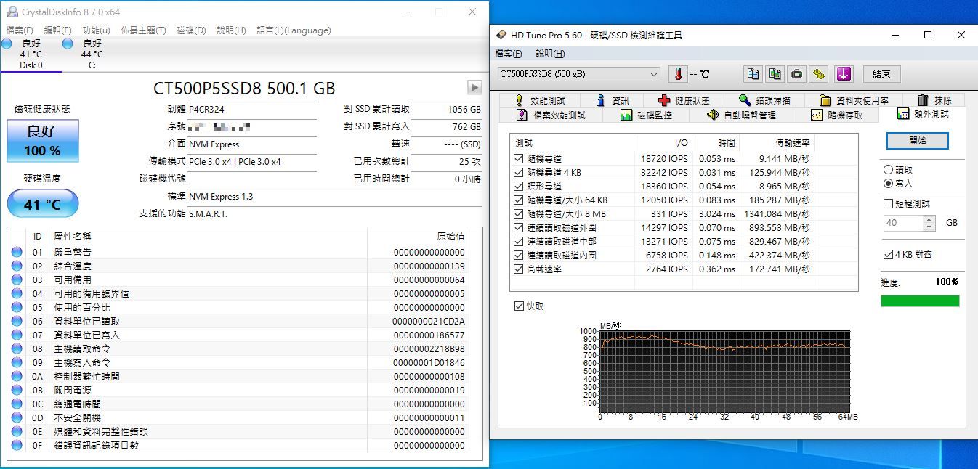Switch to the 資訊 tab
Viewport: 978px width, 469px height.
point(614,100)
